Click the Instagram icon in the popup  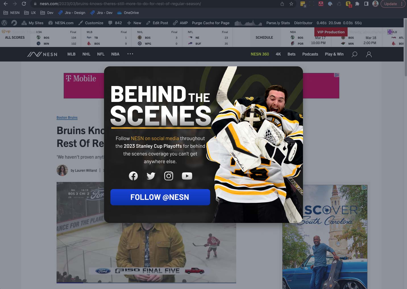tap(169, 176)
